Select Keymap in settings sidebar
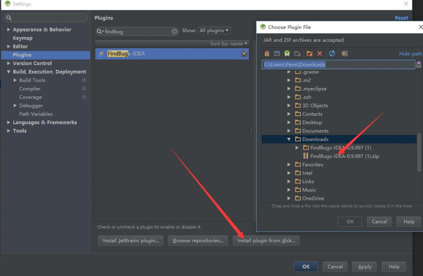 (x=22, y=38)
